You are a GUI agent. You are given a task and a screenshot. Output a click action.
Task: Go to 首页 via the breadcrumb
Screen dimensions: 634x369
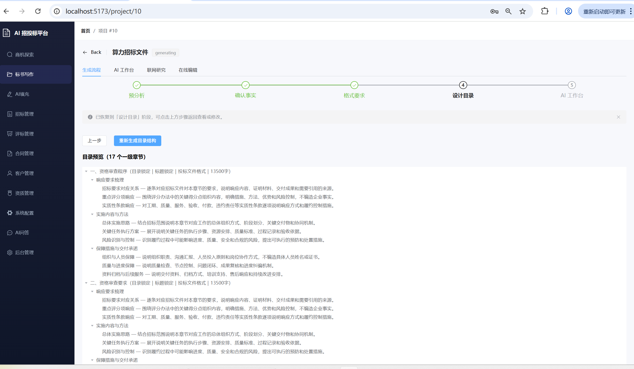(x=86, y=31)
